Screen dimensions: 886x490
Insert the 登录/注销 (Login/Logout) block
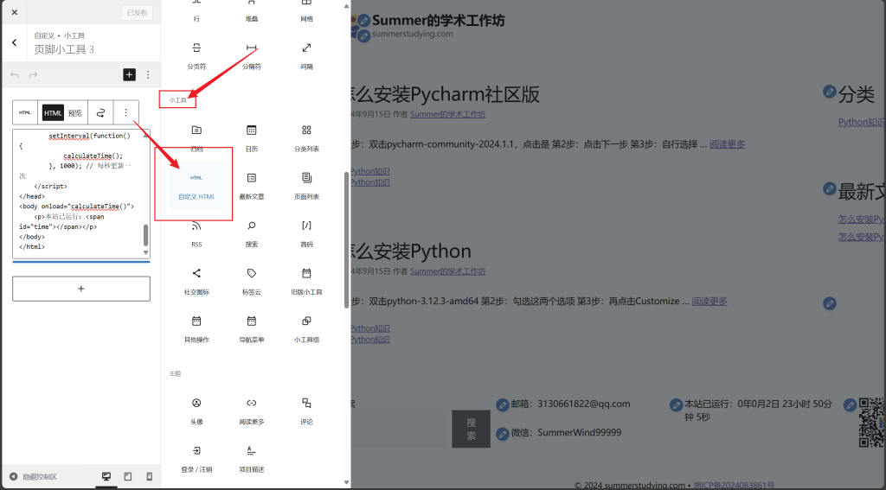point(196,458)
